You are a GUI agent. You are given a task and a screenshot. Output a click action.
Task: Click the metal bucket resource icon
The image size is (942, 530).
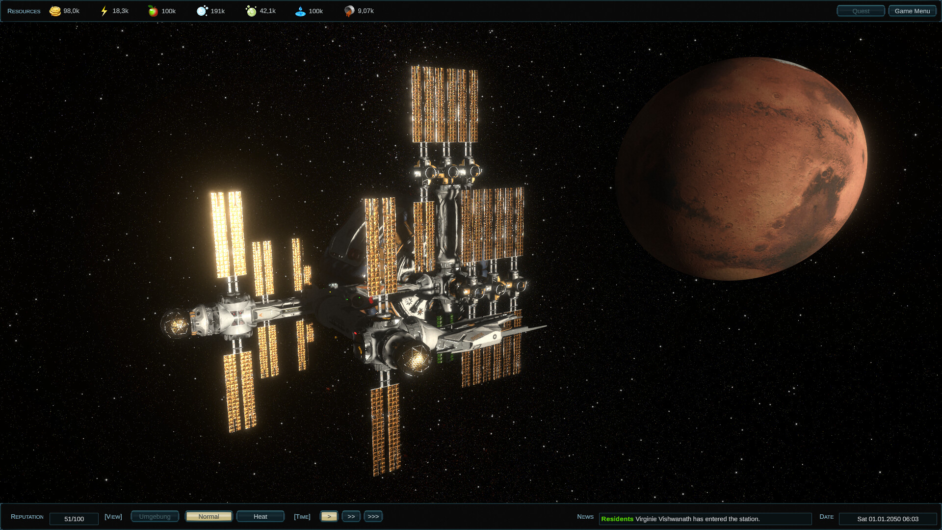coord(349,10)
